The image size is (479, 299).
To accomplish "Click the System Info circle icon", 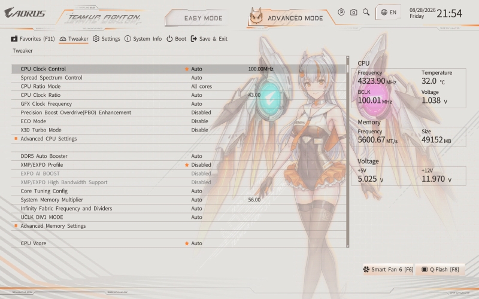I will (128, 39).
